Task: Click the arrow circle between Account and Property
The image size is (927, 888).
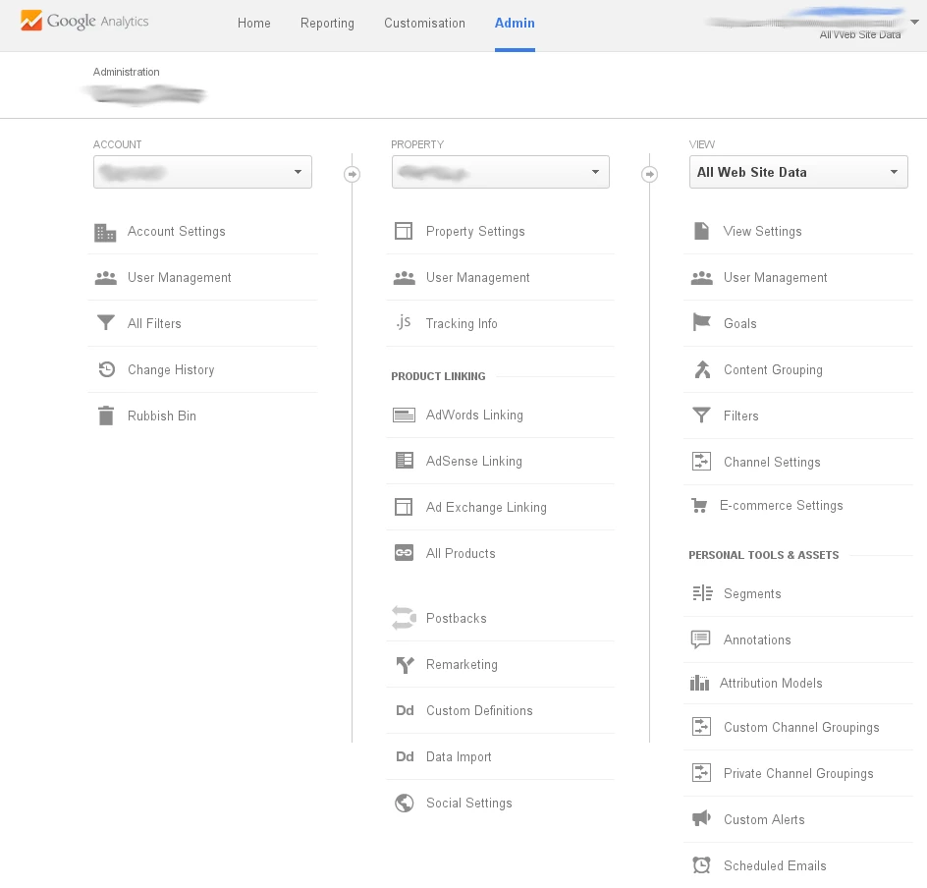Action: 352,175
